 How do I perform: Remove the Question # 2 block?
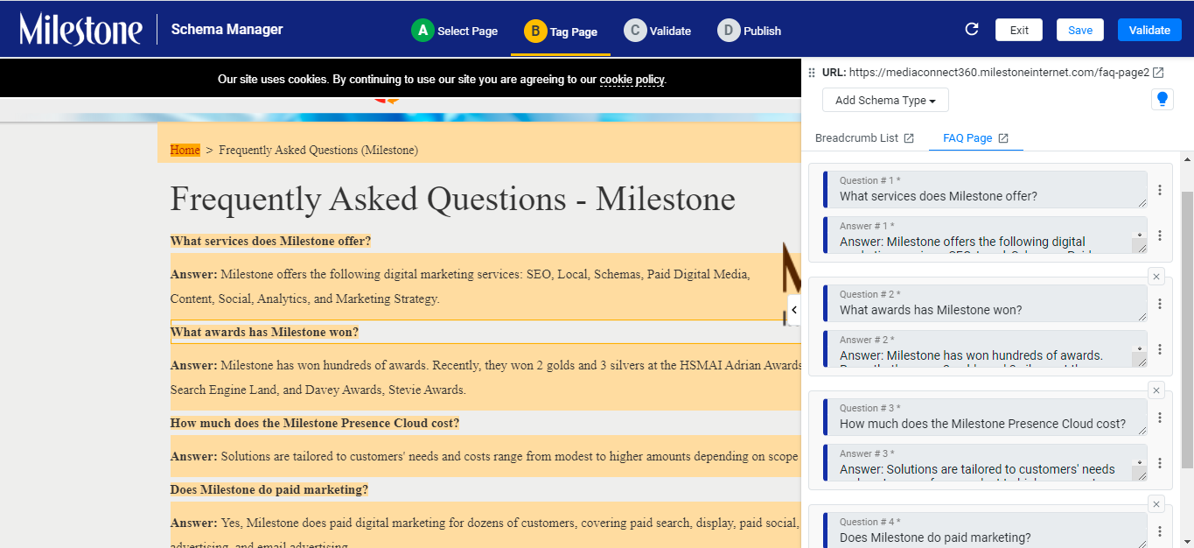click(x=1156, y=277)
